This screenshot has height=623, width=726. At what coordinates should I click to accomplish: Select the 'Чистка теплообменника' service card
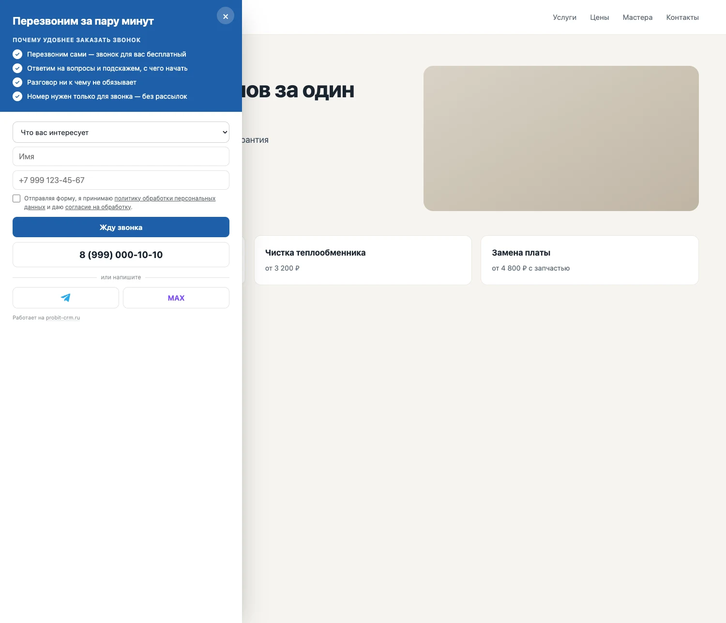pos(363,260)
